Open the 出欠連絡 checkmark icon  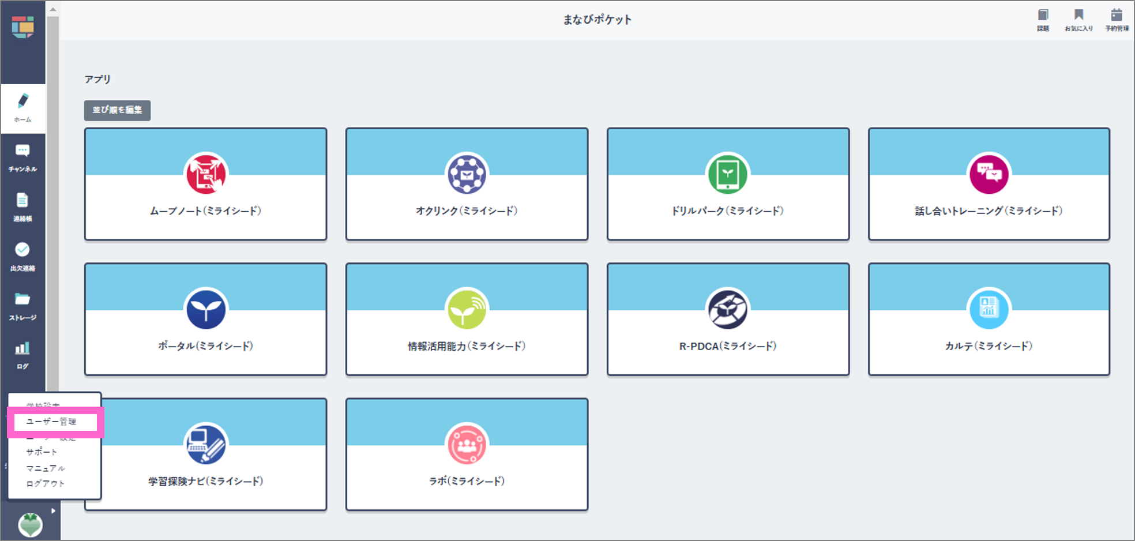pos(23,256)
